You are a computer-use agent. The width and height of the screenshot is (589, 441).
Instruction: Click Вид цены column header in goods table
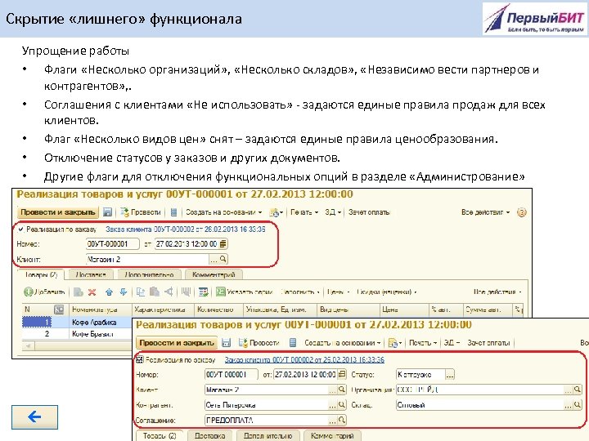[348, 310]
